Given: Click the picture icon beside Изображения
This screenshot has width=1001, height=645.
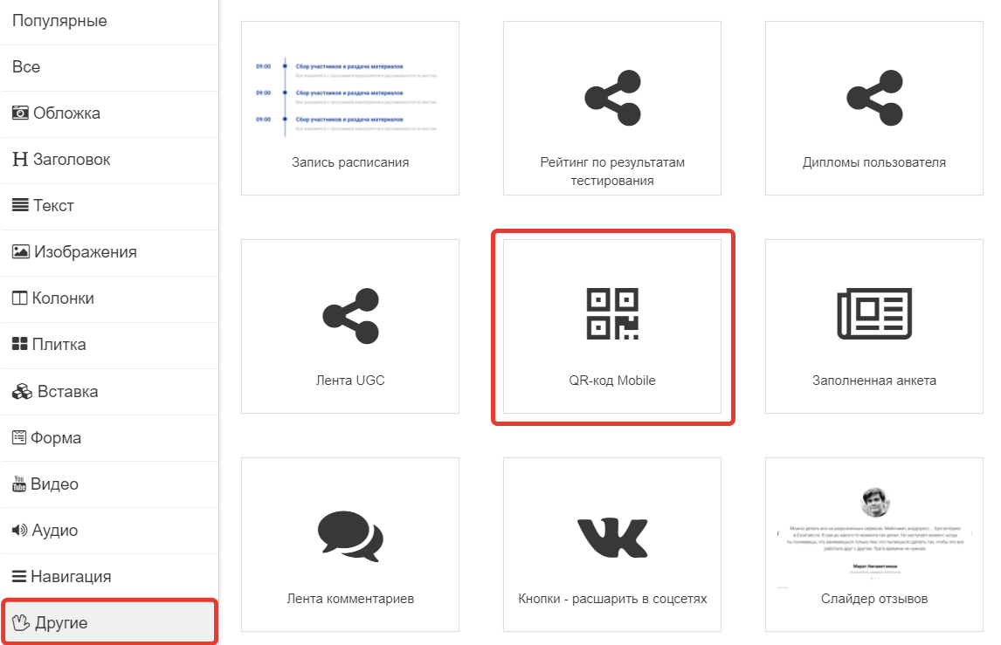Looking at the screenshot, I should pos(21,251).
